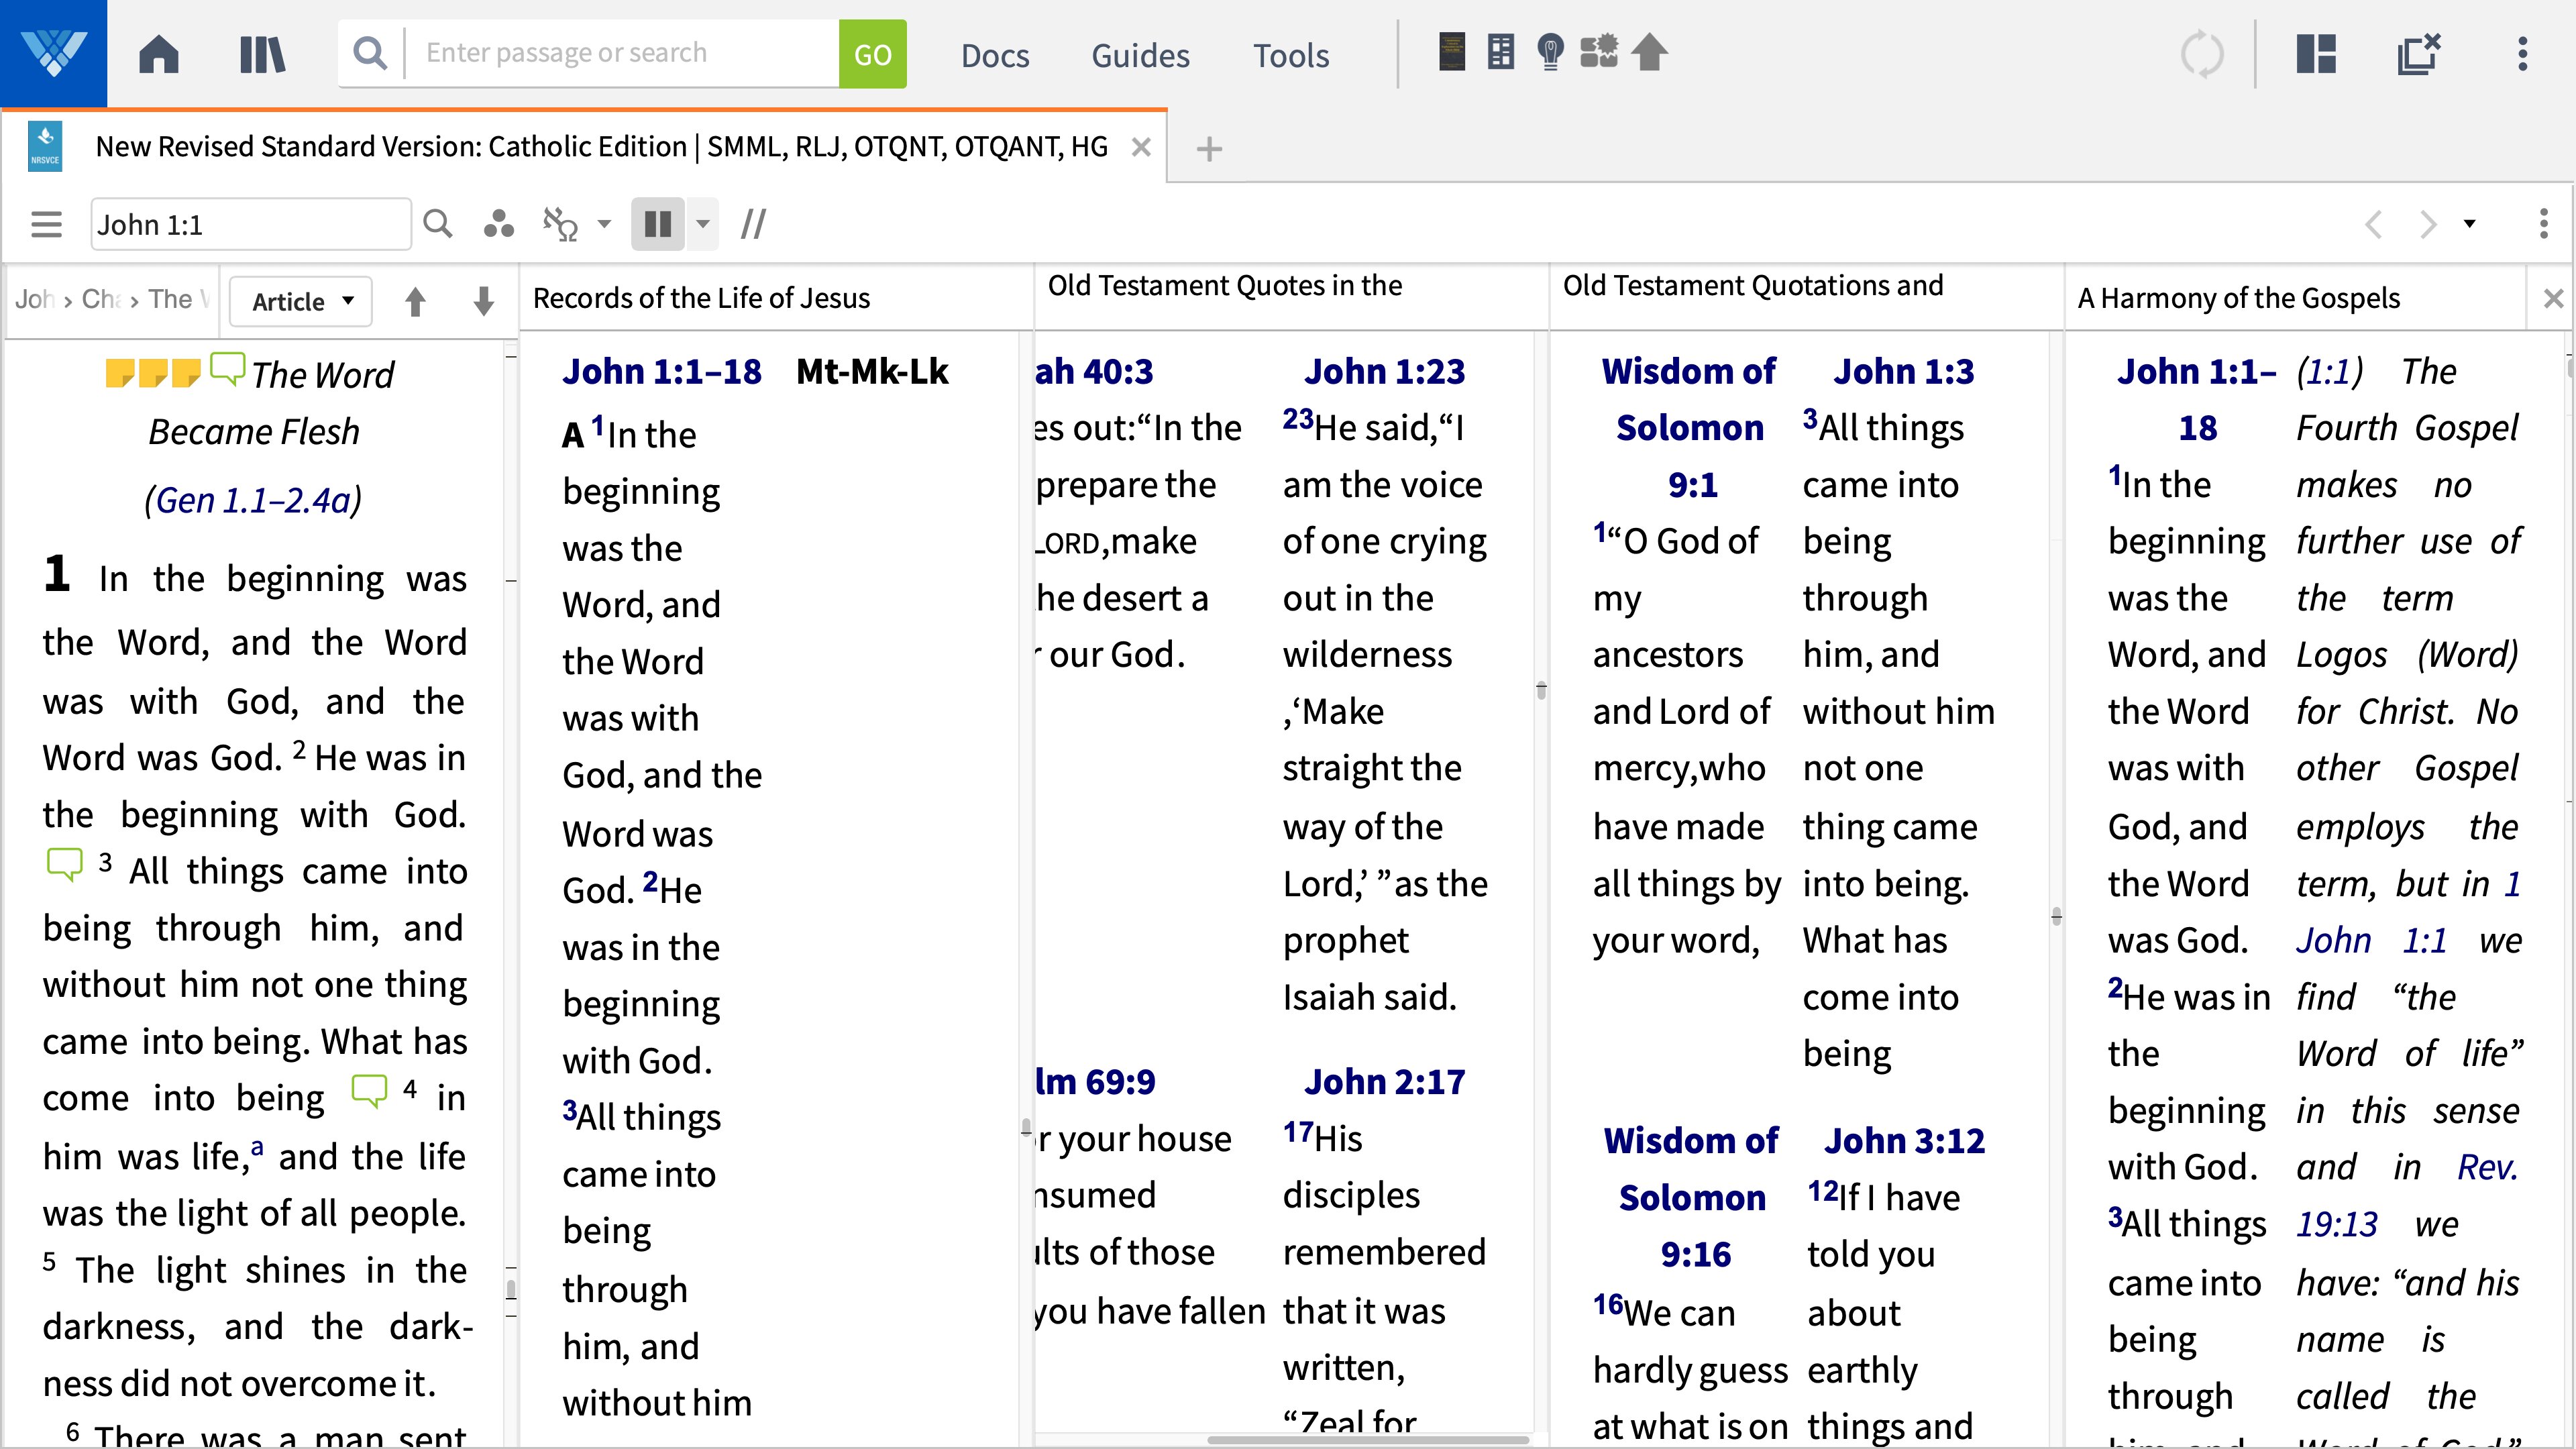
Task: Go to the Home page
Action: (159, 54)
